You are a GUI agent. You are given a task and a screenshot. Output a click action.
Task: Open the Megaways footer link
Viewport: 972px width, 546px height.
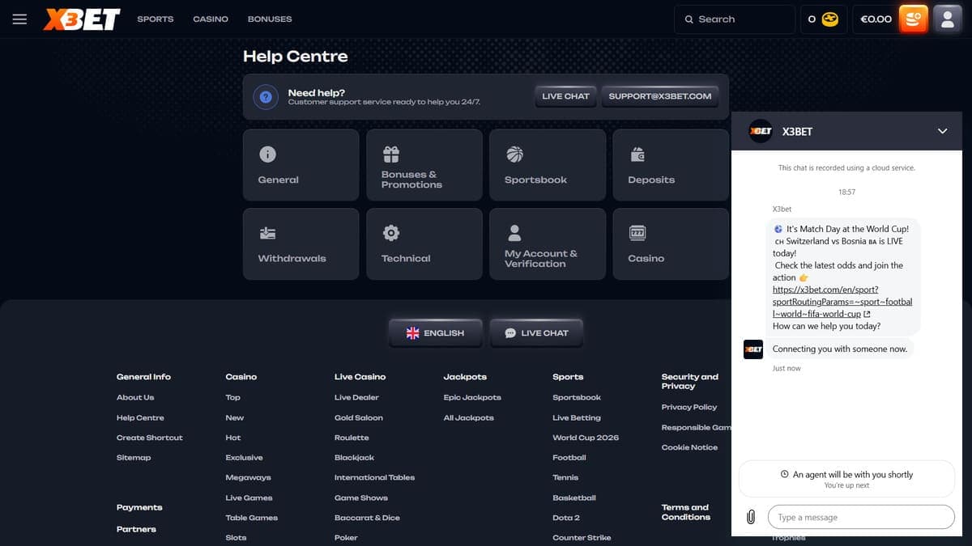pos(248,477)
